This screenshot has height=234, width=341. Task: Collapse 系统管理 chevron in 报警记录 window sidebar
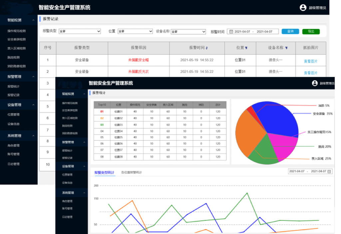33,136
